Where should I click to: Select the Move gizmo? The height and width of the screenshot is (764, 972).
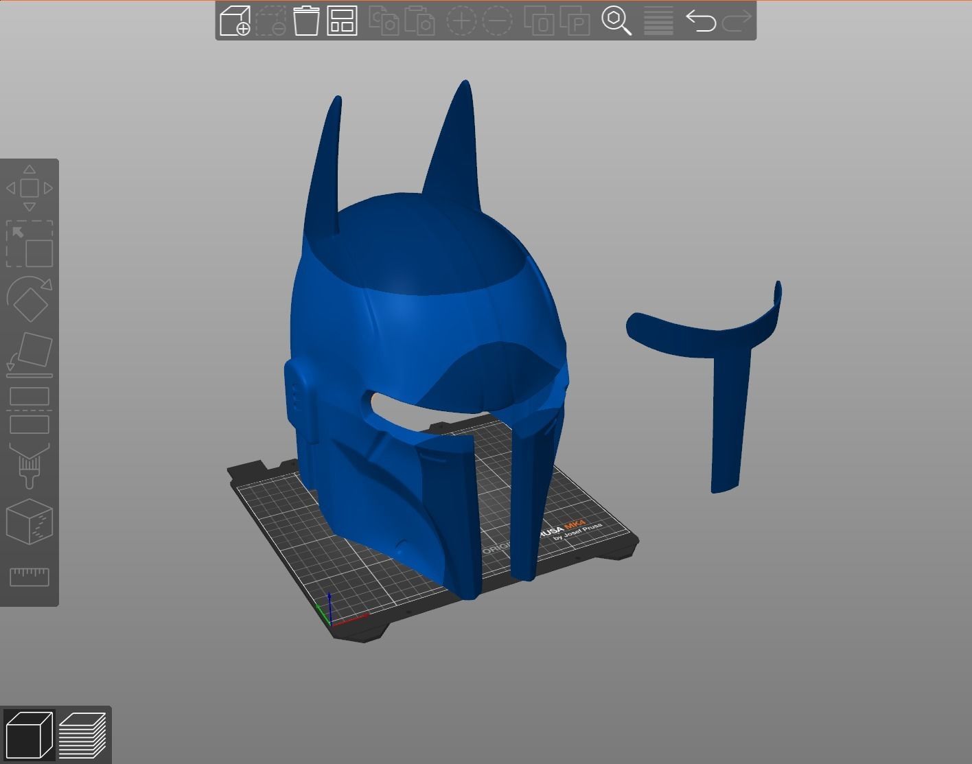tap(30, 187)
